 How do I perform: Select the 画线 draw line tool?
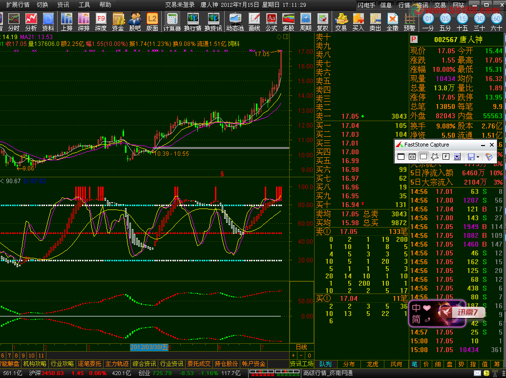coord(254,22)
